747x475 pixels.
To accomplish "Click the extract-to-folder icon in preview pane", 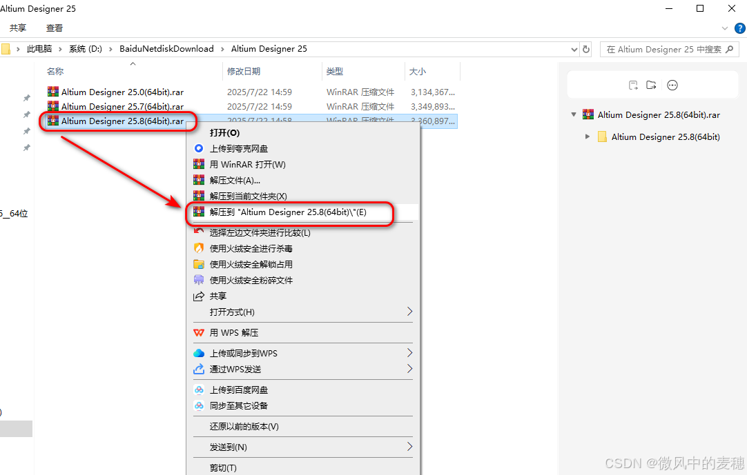I will 651,85.
